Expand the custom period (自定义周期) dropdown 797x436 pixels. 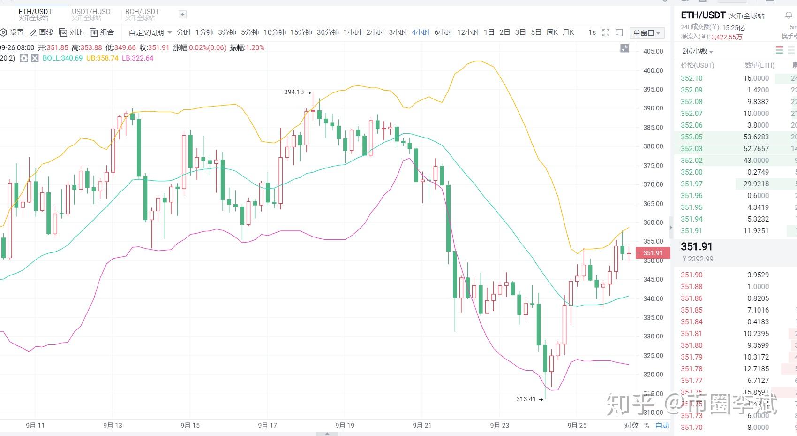[x=150, y=32]
